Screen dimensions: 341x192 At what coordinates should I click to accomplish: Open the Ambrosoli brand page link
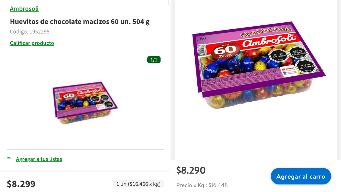point(24,8)
